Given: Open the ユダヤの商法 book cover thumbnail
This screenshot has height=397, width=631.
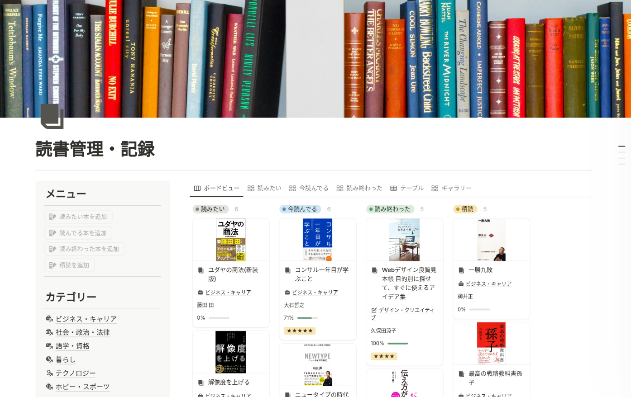Looking at the screenshot, I should [231, 240].
